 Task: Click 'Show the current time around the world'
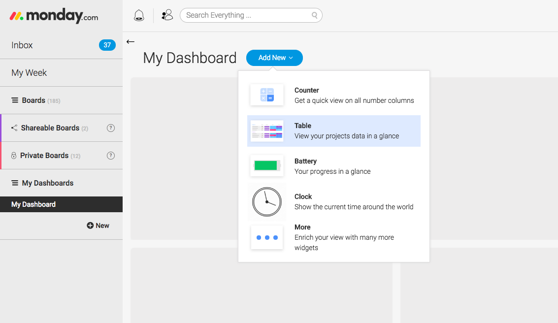coord(354,207)
